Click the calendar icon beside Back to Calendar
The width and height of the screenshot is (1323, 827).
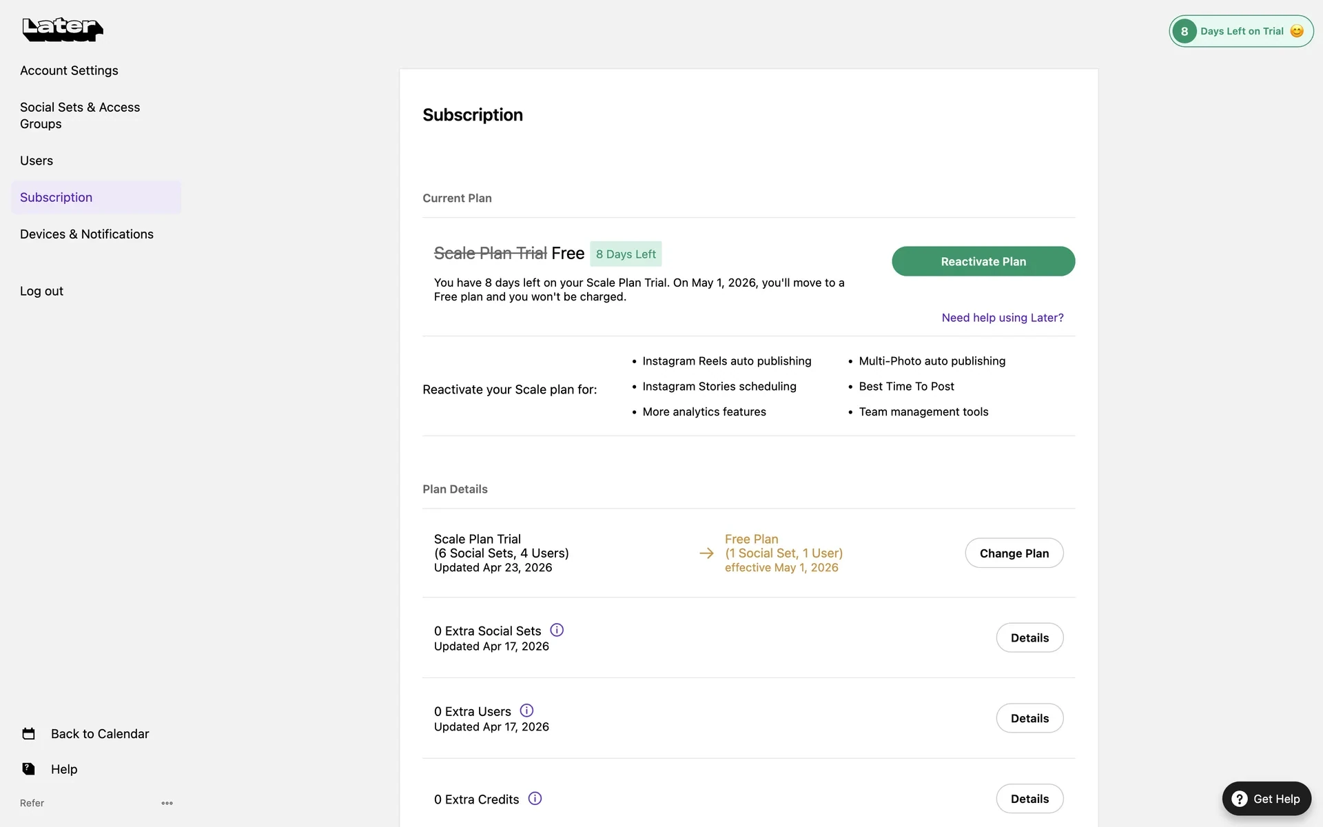tap(28, 733)
